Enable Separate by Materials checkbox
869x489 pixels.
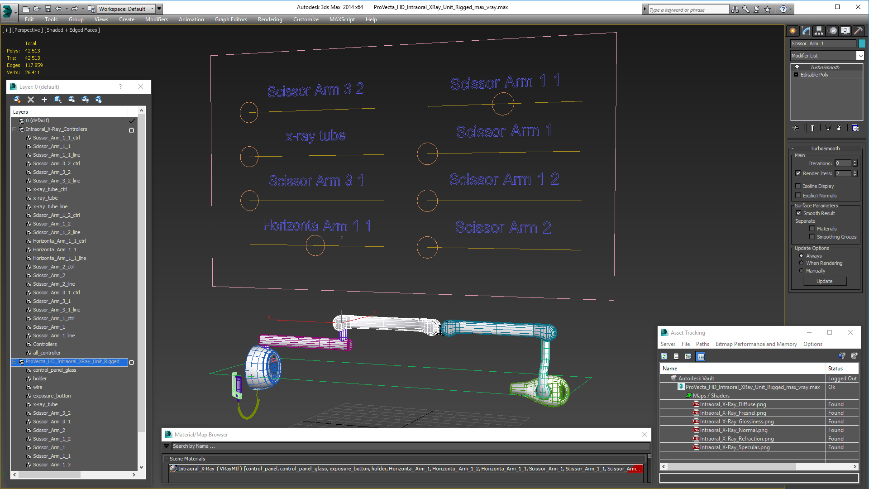pyautogui.click(x=812, y=228)
